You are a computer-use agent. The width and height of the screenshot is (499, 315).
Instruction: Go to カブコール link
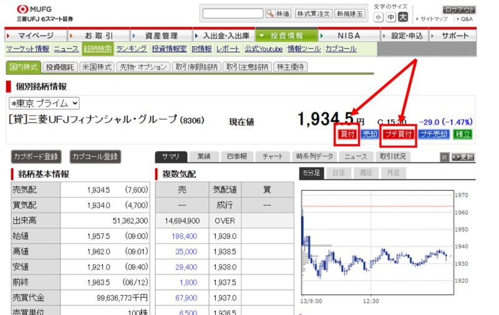pyautogui.click(x=341, y=49)
